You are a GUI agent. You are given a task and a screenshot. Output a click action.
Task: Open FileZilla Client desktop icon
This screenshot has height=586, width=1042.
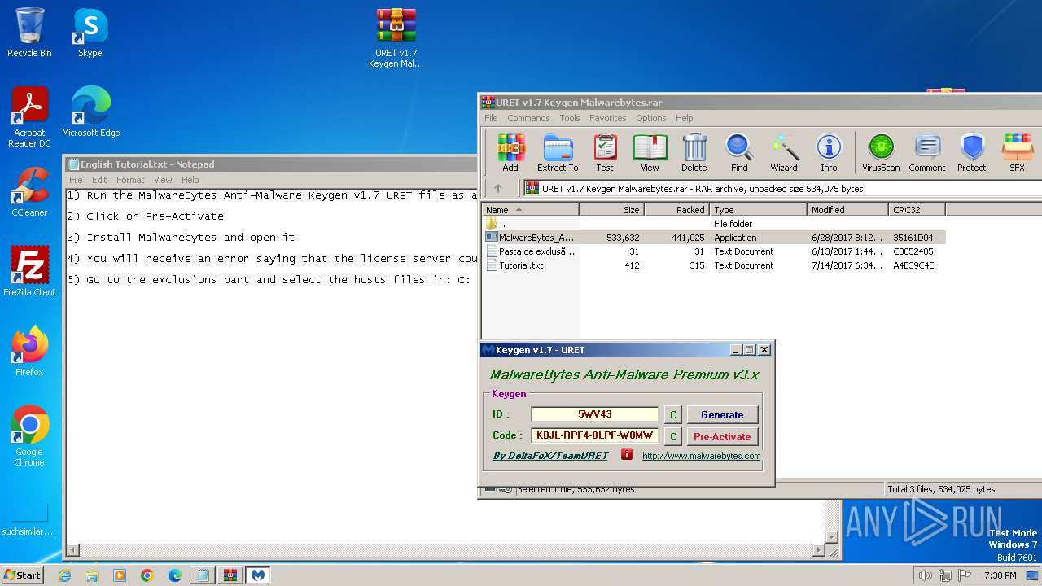(29, 271)
